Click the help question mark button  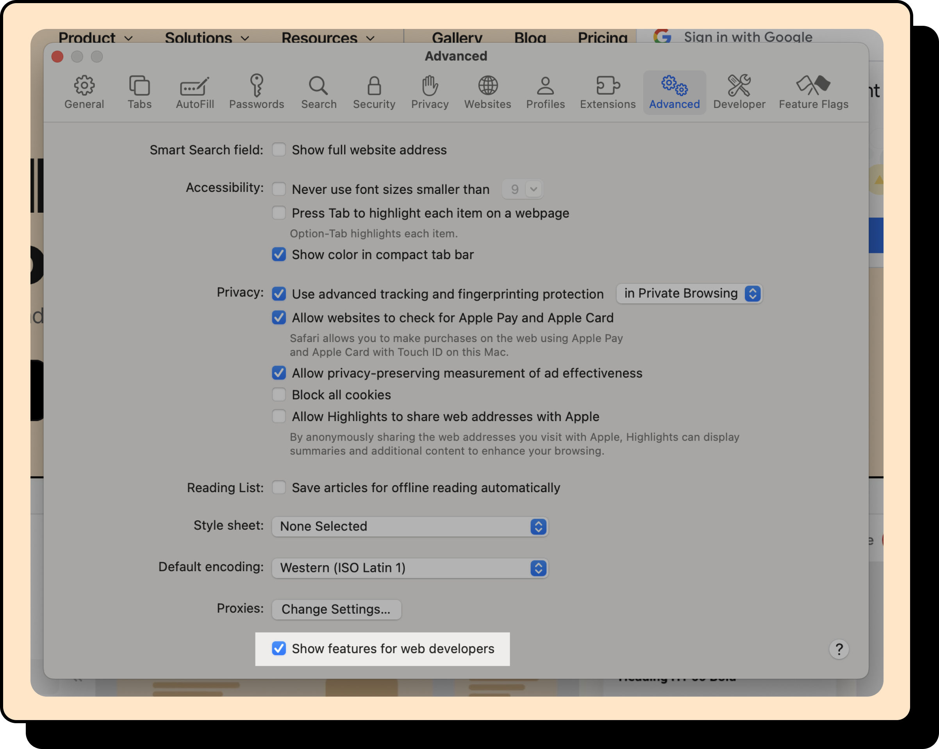(x=838, y=649)
